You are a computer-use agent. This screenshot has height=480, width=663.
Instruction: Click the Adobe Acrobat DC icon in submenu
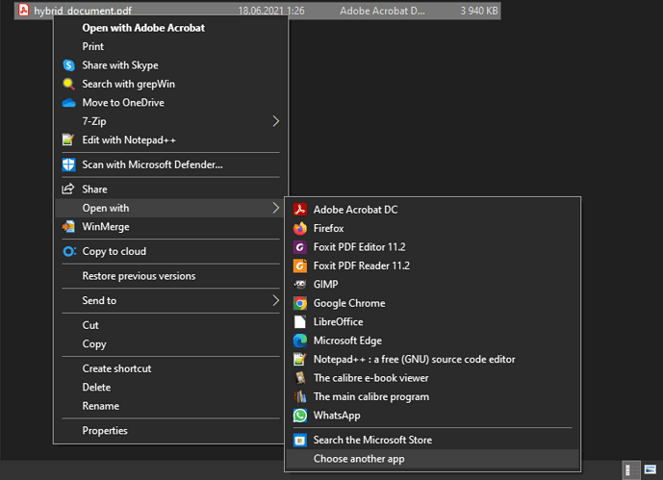tap(300, 210)
